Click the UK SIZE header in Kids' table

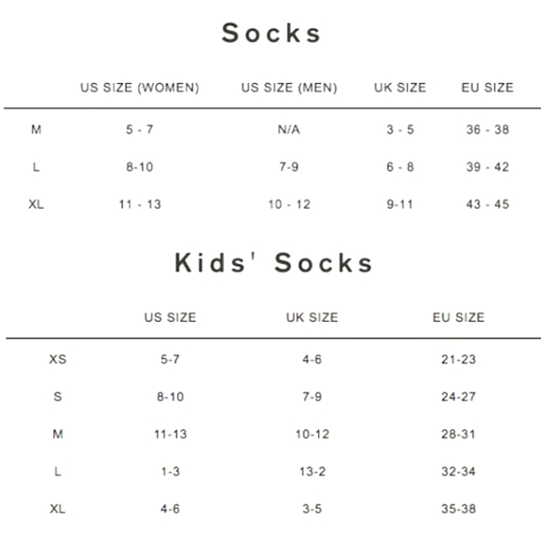coord(312,317)
